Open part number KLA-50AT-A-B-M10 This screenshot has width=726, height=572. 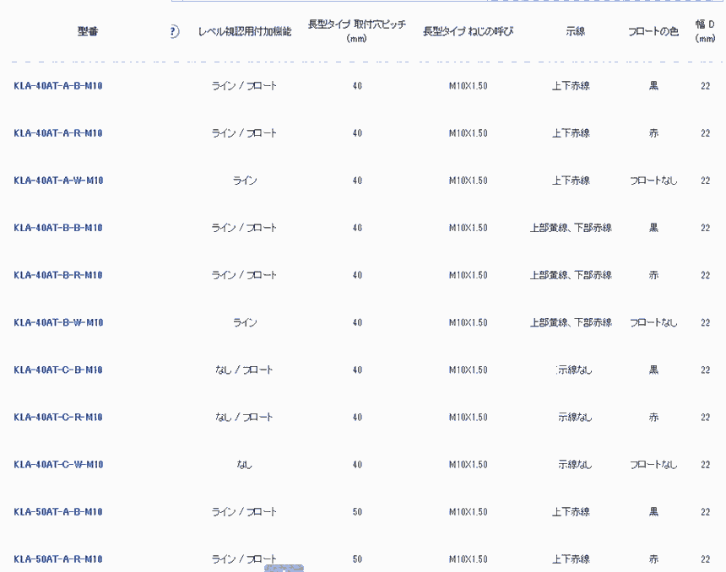pyautogui.click(x=58, y=511)
